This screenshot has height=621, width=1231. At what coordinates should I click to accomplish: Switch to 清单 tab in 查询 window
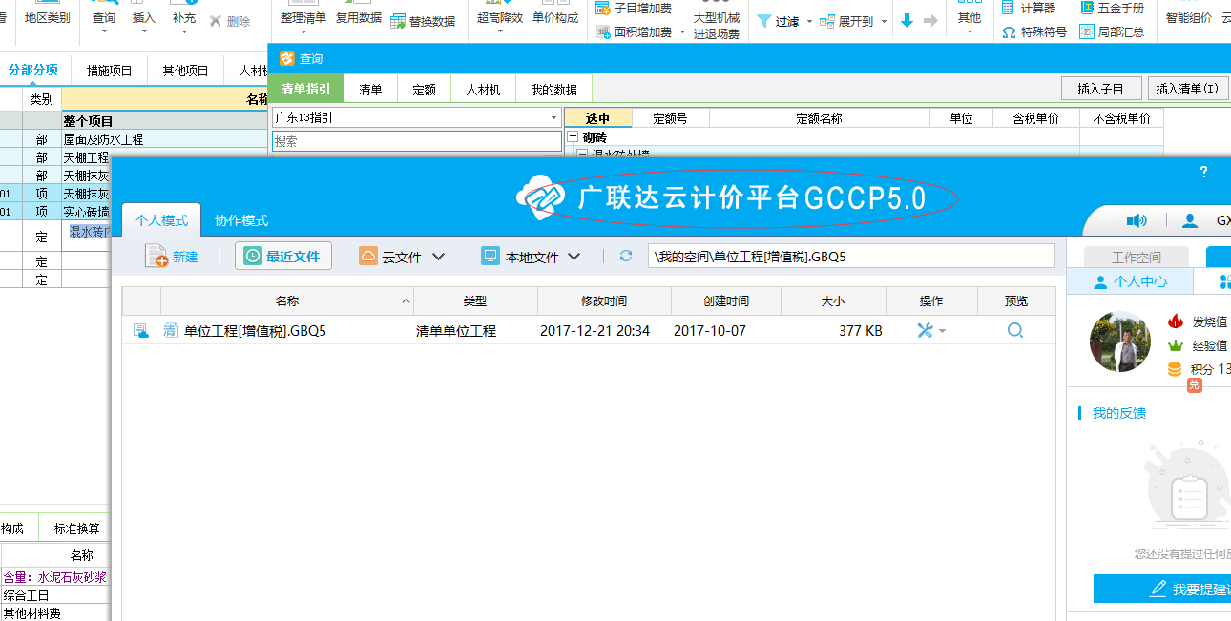(370, 90)
